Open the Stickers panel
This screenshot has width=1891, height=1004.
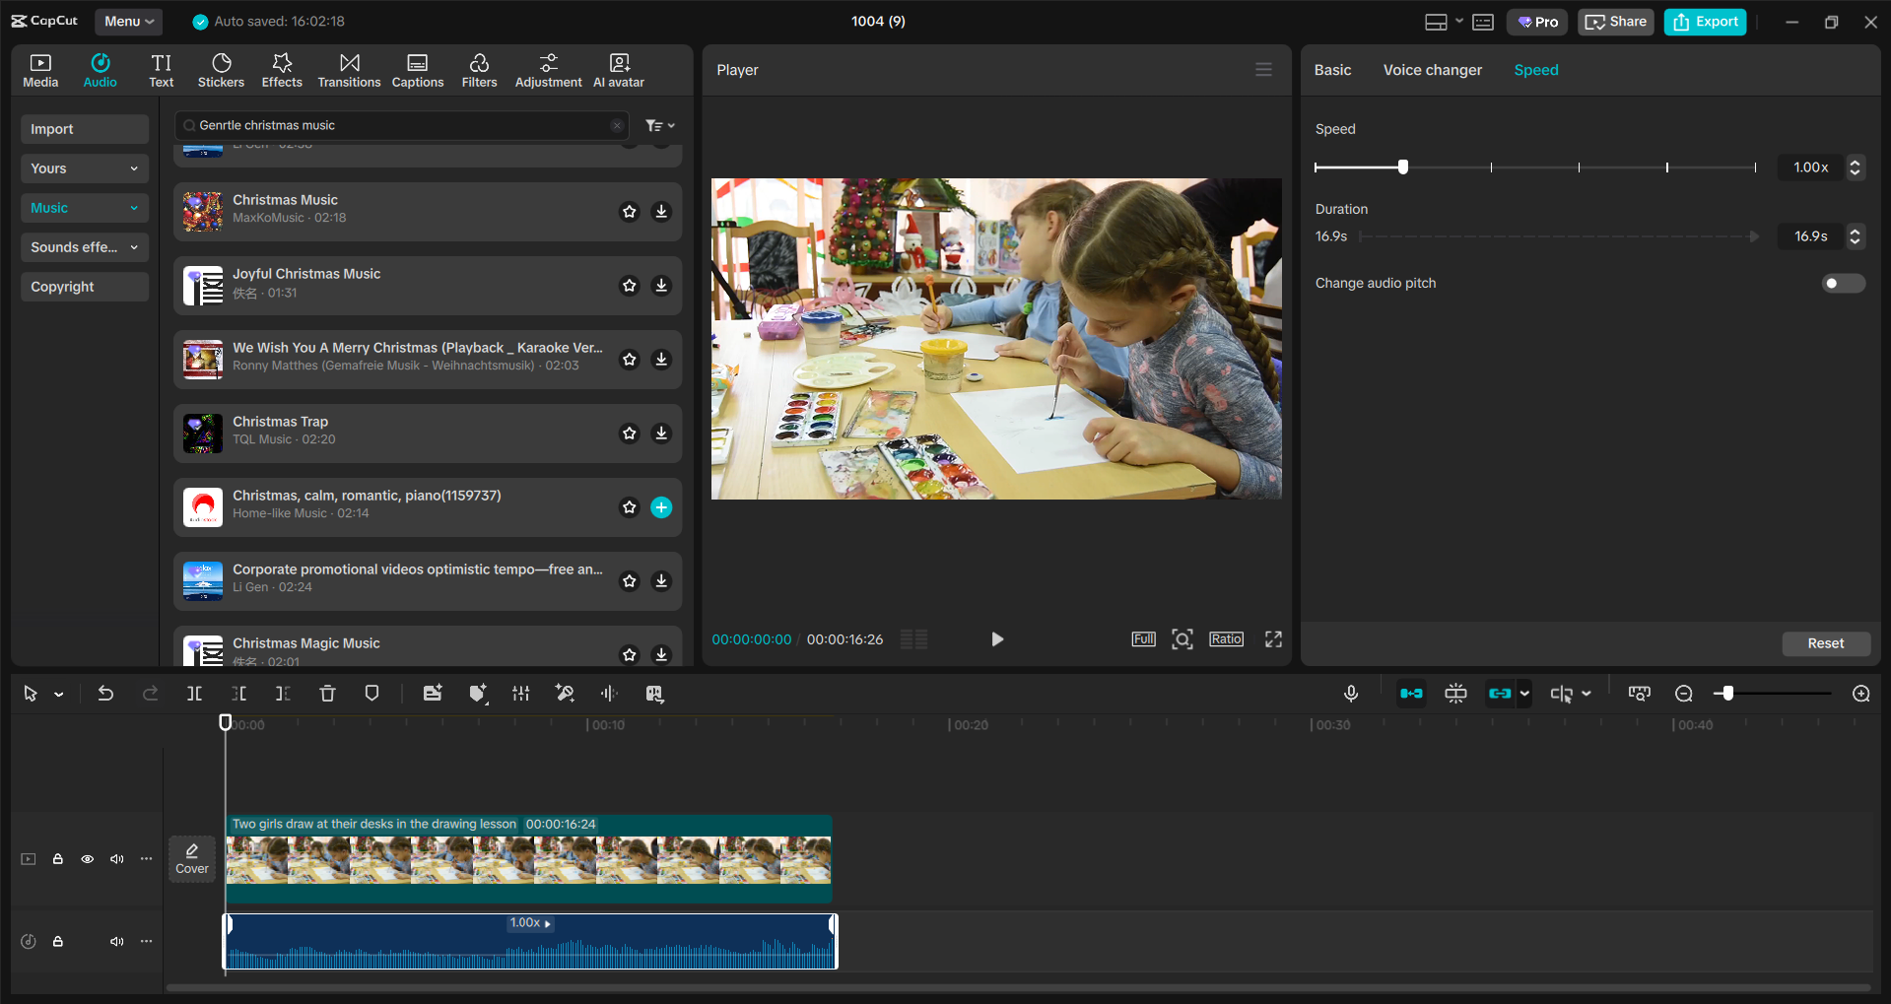tap(221, 69)
